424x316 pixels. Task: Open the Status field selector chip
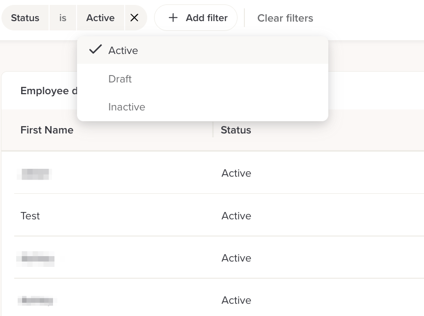(x=25, y=18)
